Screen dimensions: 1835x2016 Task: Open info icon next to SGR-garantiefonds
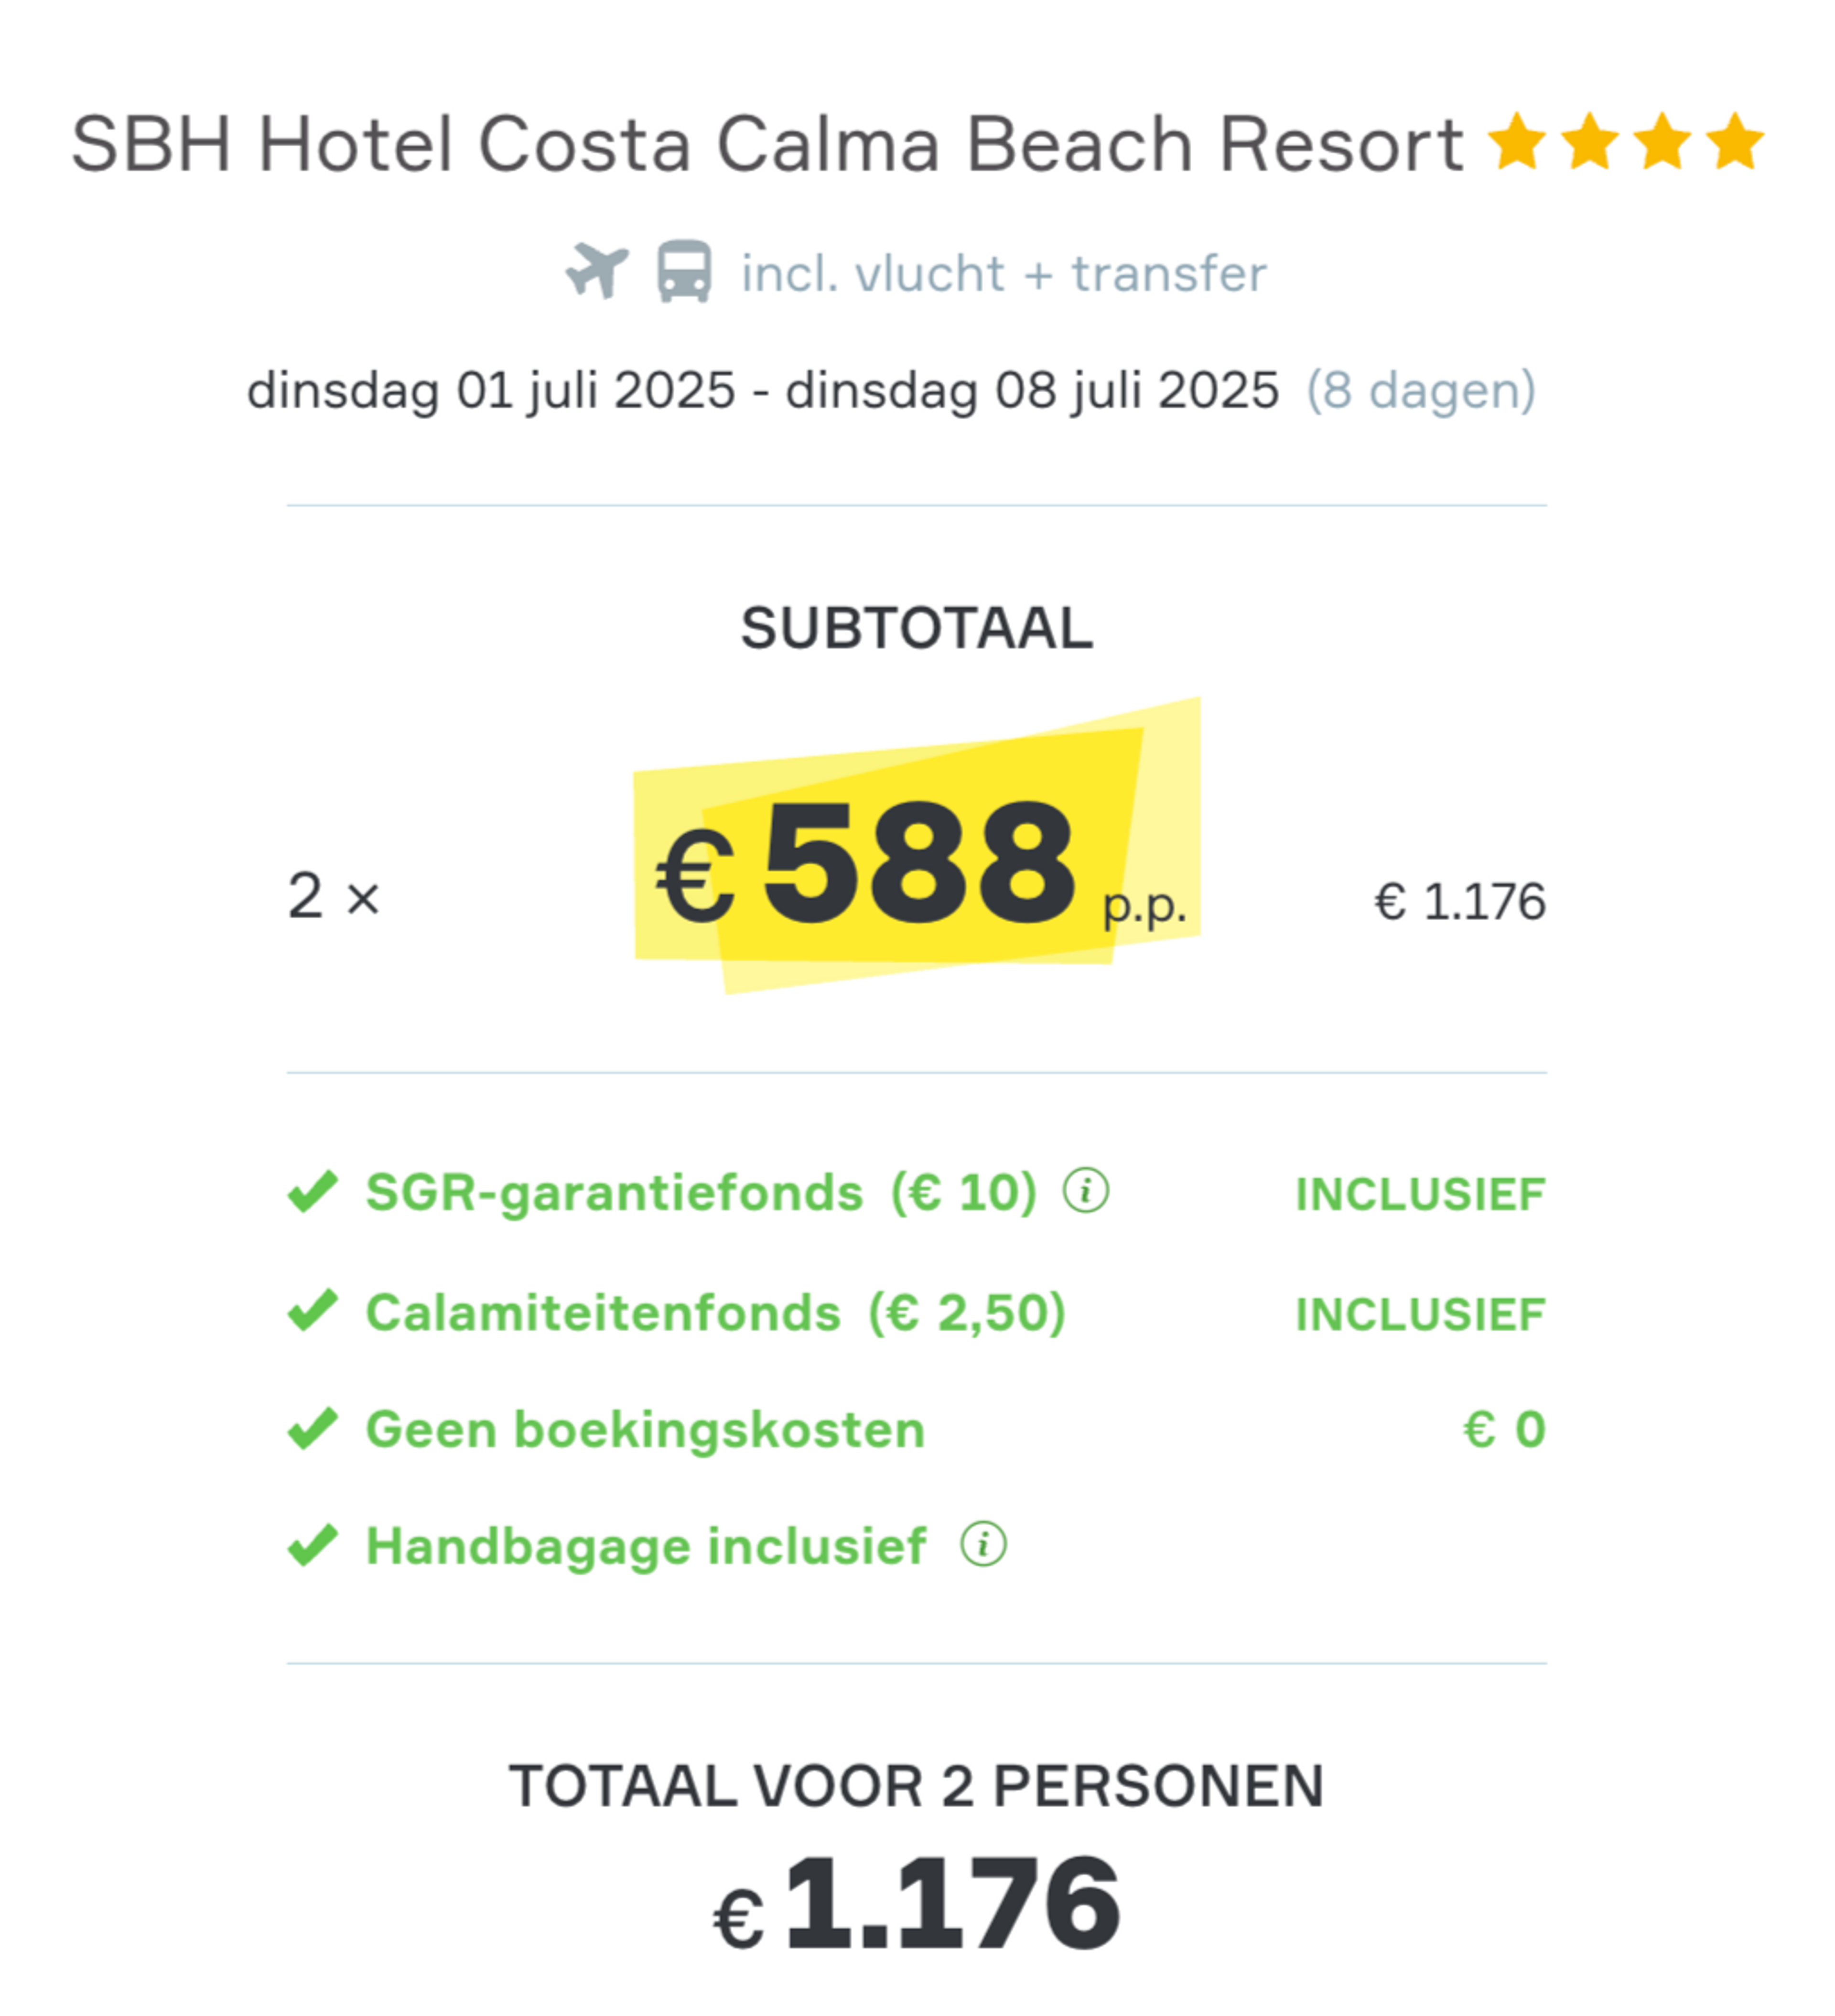tap(1086, 1190)
